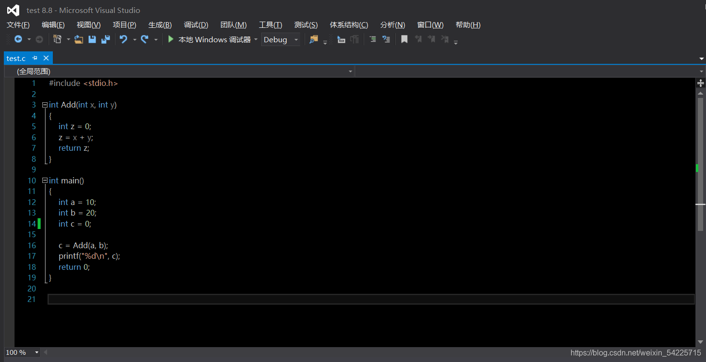
Task: Pin the test.c tab
Action: click(35, 58)
